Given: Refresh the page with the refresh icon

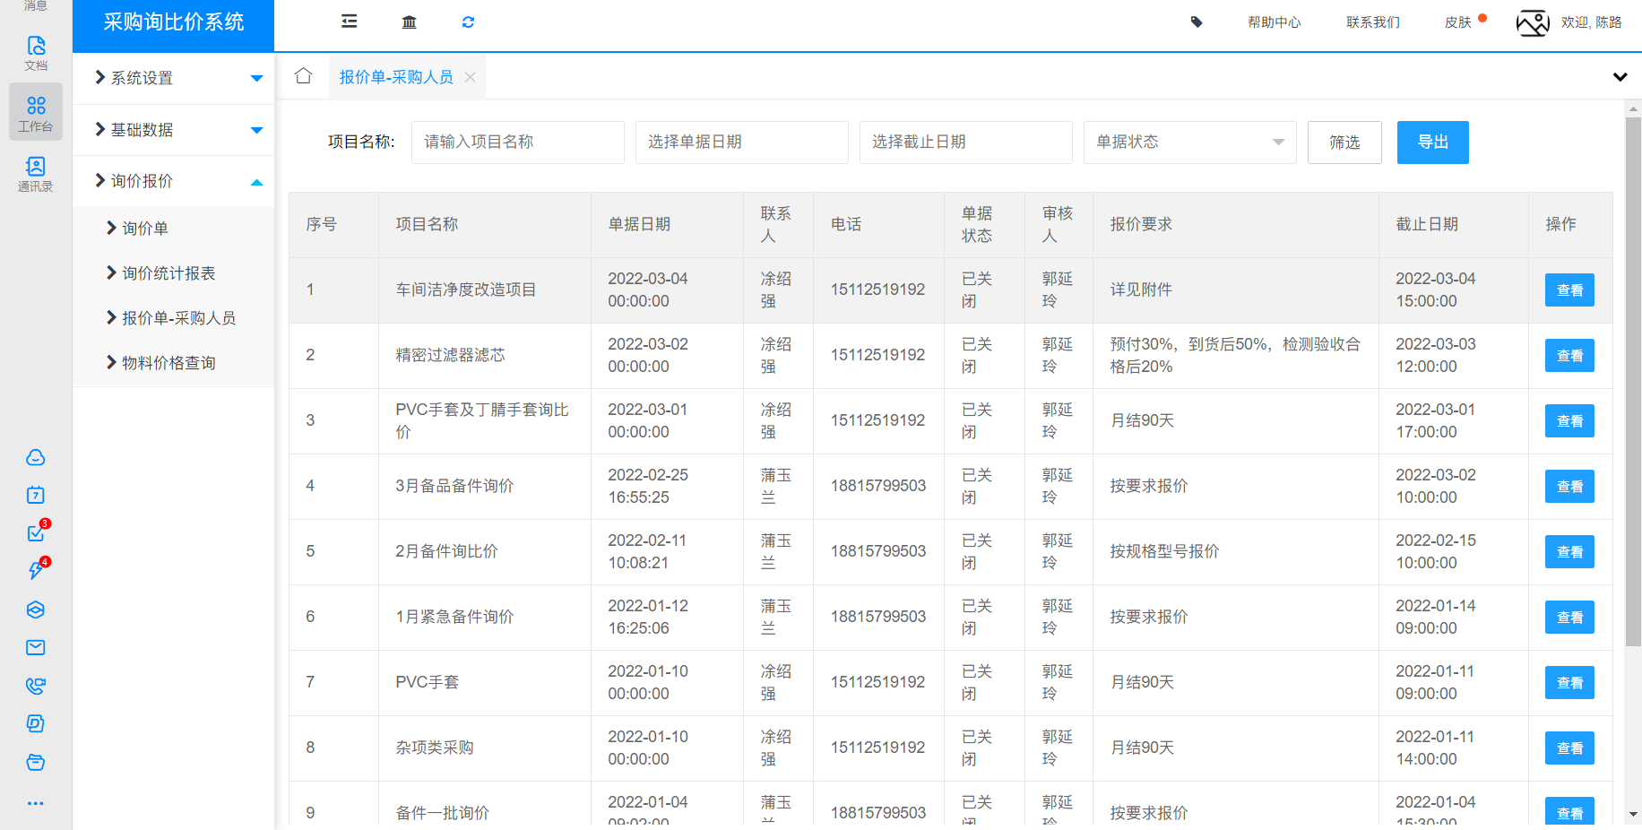Looking at the screenshot, I should pyautogui.click(x=468, y=21).
